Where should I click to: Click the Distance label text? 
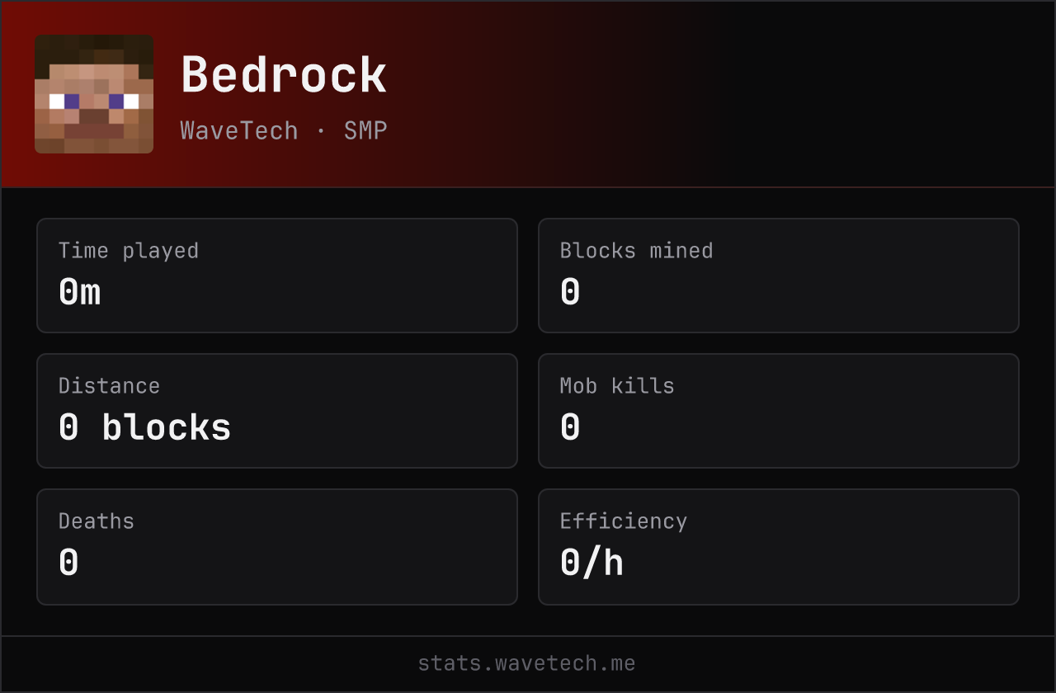[109, 386]
